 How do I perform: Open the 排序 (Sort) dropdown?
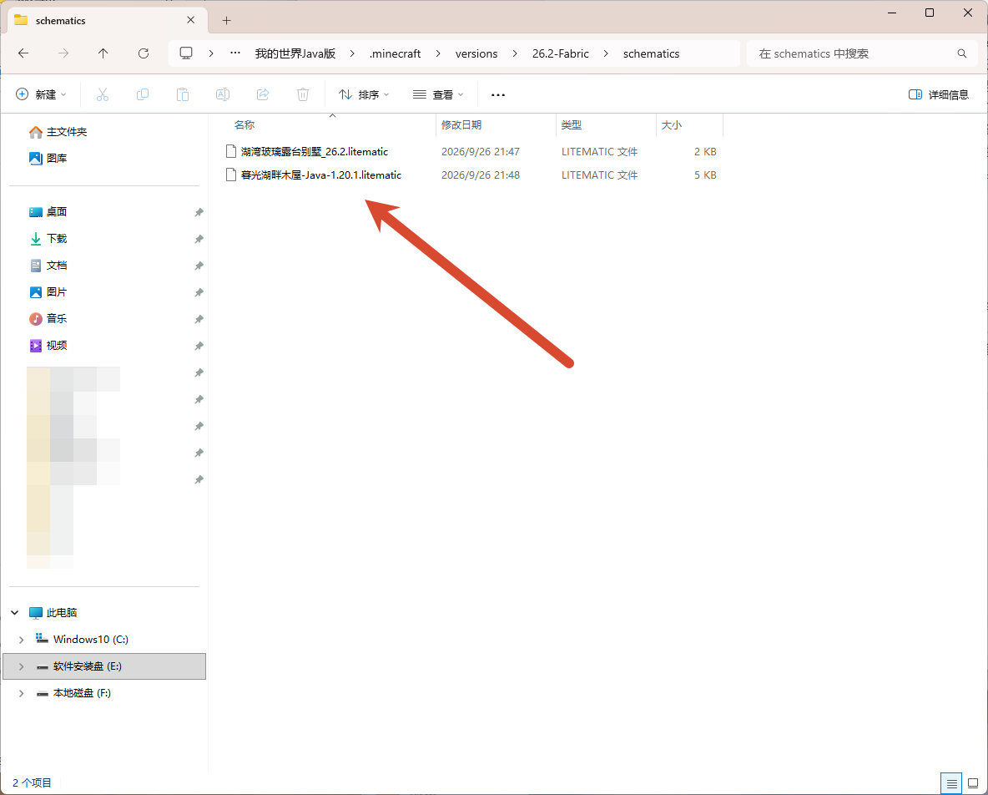click(364, 94)
